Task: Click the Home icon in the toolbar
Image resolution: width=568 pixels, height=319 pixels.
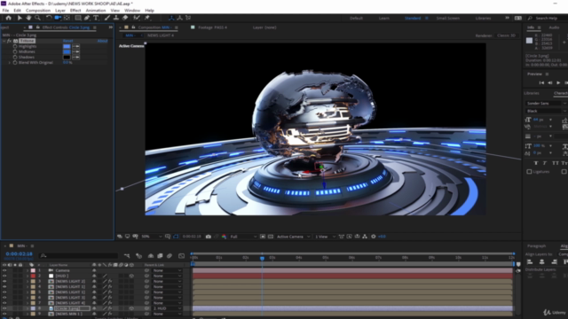Action: [8, 18]
